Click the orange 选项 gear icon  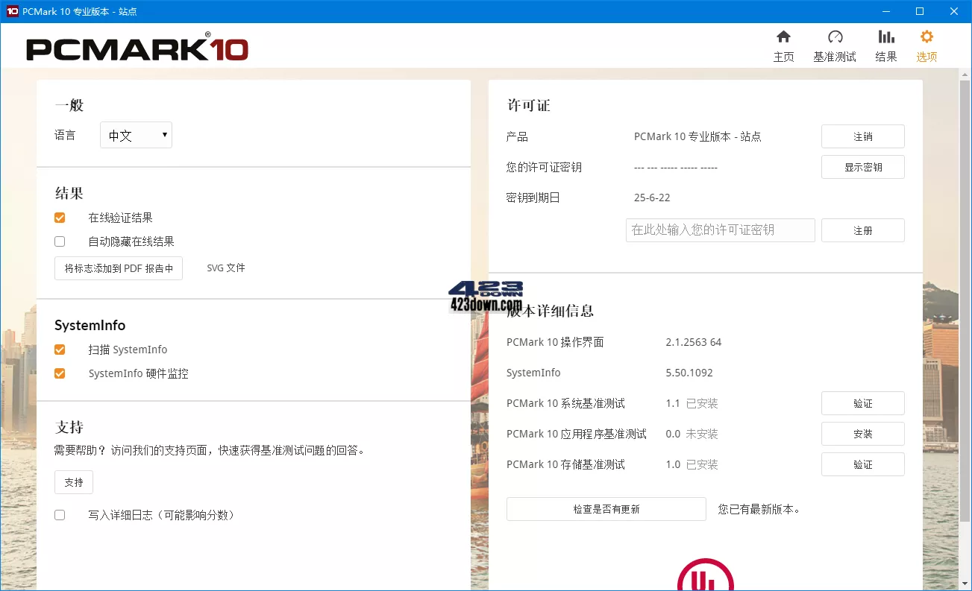click(x=926, y=45)
